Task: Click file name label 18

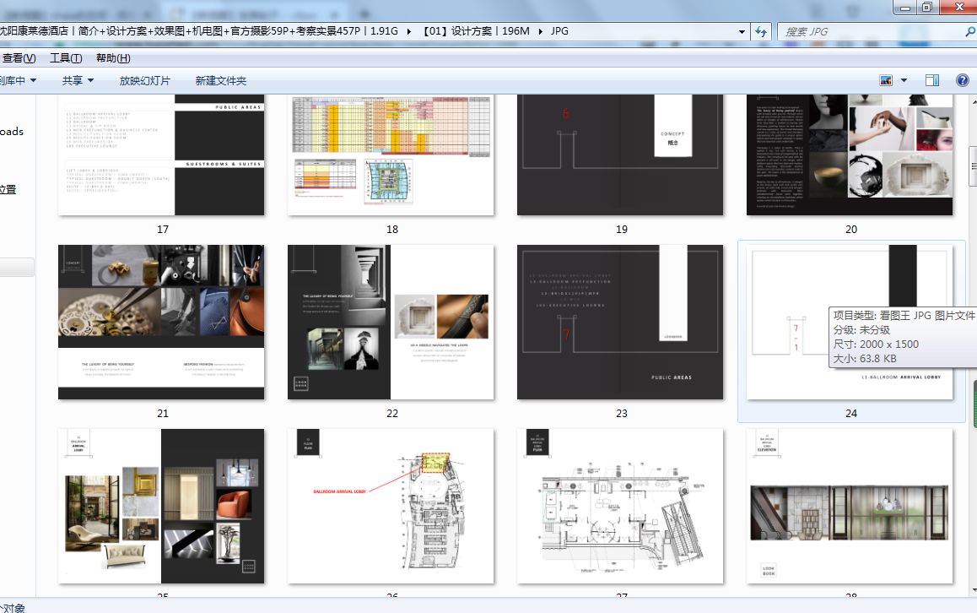Action: (392, 230)
